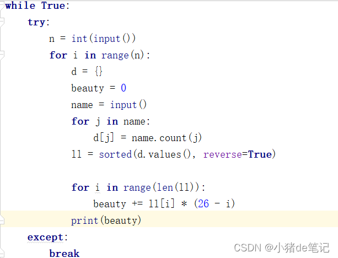
Task: Click the 'break' statement
Action: pyautogui.click(x=65, y=253)
